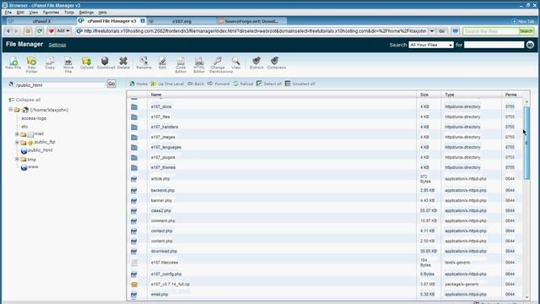The width and height of the screenshot is (540, 304).
Task: Open a New Tab
Action: pos(523,21)
